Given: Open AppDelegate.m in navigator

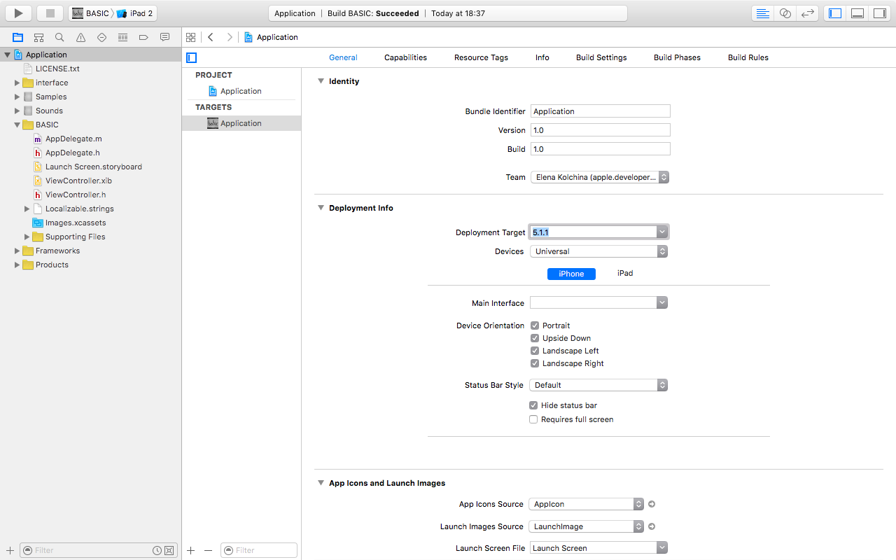Looking at the screenshot, I should tap(73, 139).
